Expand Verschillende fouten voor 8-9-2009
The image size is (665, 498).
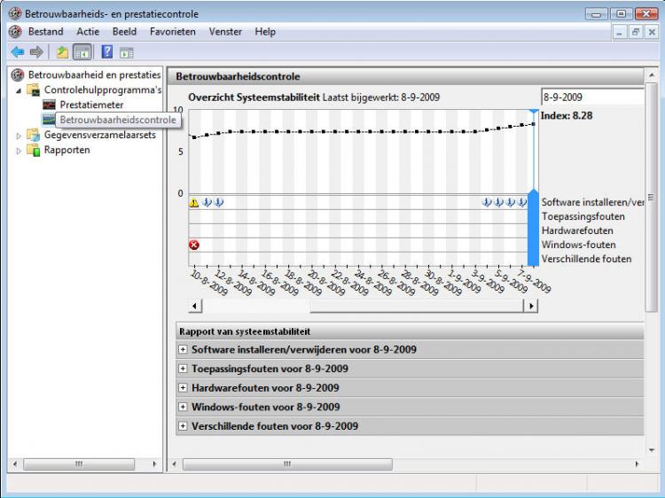point(183,425)
